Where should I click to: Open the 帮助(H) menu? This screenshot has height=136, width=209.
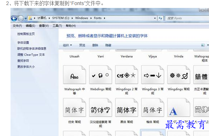[x=71, y=26]
